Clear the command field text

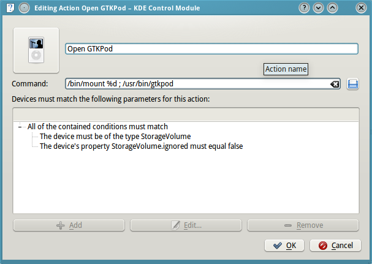click(335, 84)
